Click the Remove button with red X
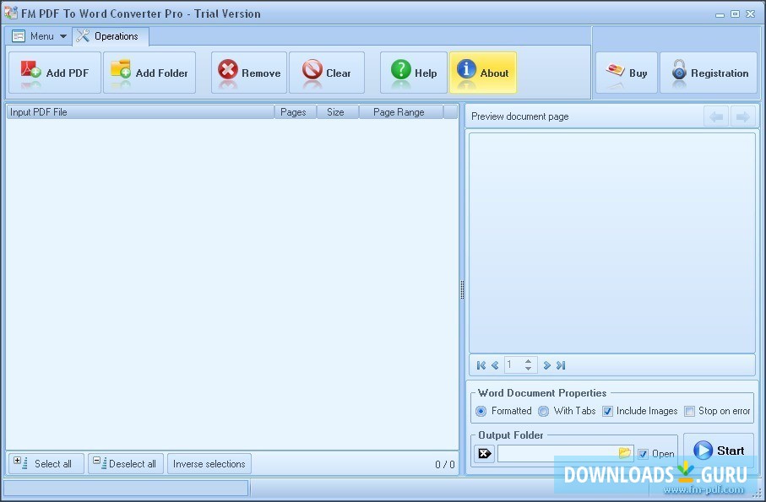Screen dimensions: 766x502 (x=249, y=73)
